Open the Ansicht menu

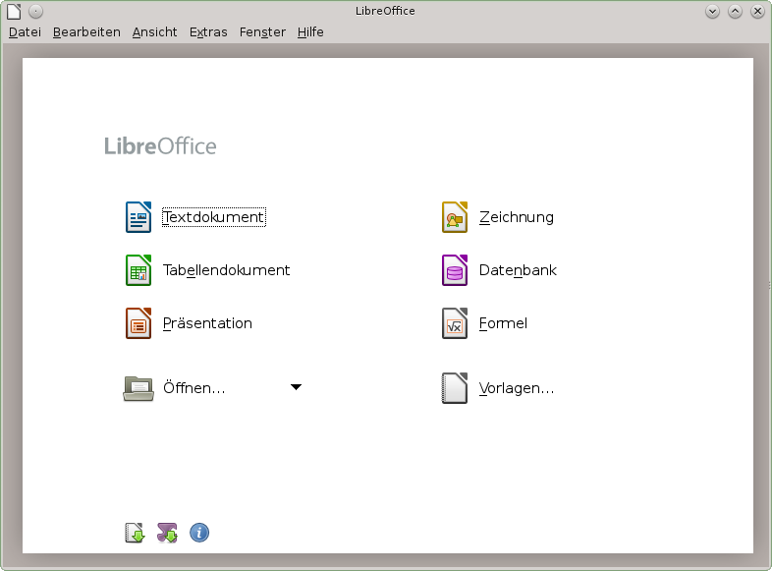pyautogui.click(x=155, y=32)
